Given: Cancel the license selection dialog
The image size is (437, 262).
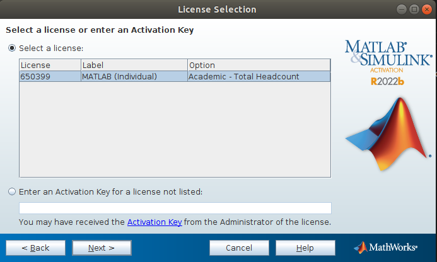Looking at the screenshot, I should (x=239, y=248).
